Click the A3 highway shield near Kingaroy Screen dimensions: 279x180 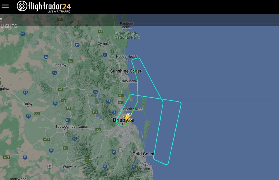pos(71,61)
